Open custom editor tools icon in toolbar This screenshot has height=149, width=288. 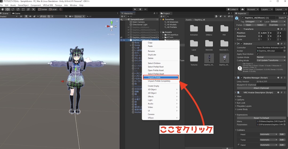click(x=33, y=9)
